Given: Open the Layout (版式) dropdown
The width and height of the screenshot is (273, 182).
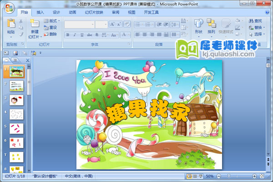Looking at the screenshot, I should click(52, 21).
